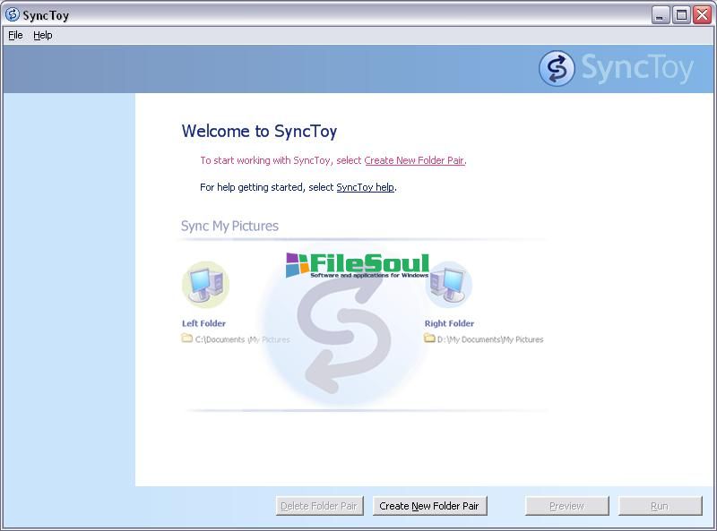Maximize the SyncToy window
This screenshot has width=717, height=531.
[x=681, y=15]
